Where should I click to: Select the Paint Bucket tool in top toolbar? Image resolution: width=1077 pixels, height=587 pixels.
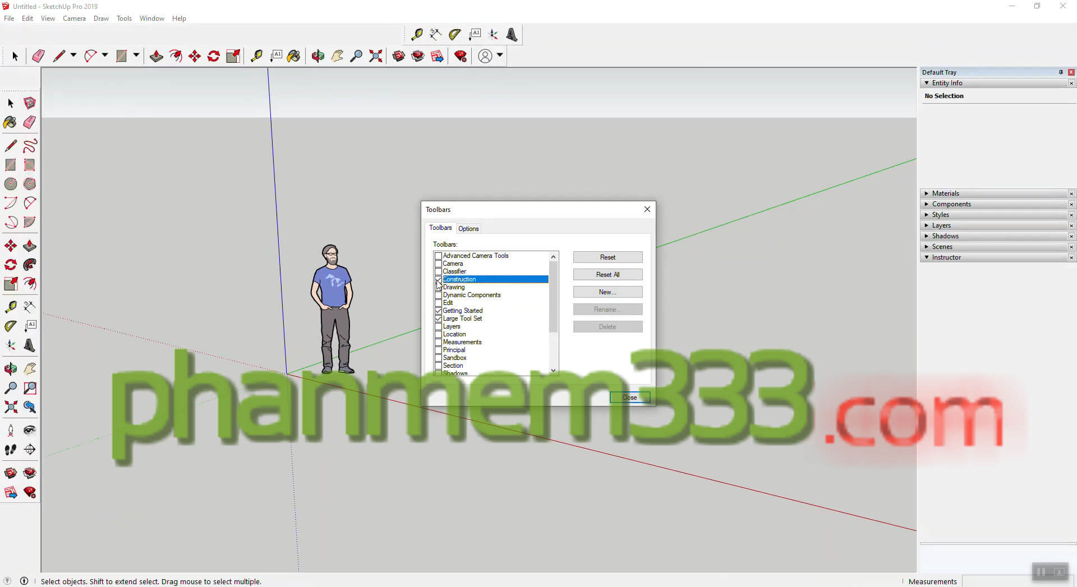click(293, 56)
